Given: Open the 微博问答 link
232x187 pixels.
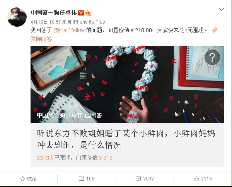Looking at the screenshot, I should point(41,39).
